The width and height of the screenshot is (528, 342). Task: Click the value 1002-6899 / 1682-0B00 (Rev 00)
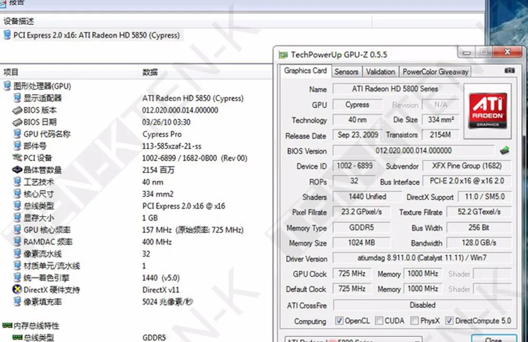195,158
